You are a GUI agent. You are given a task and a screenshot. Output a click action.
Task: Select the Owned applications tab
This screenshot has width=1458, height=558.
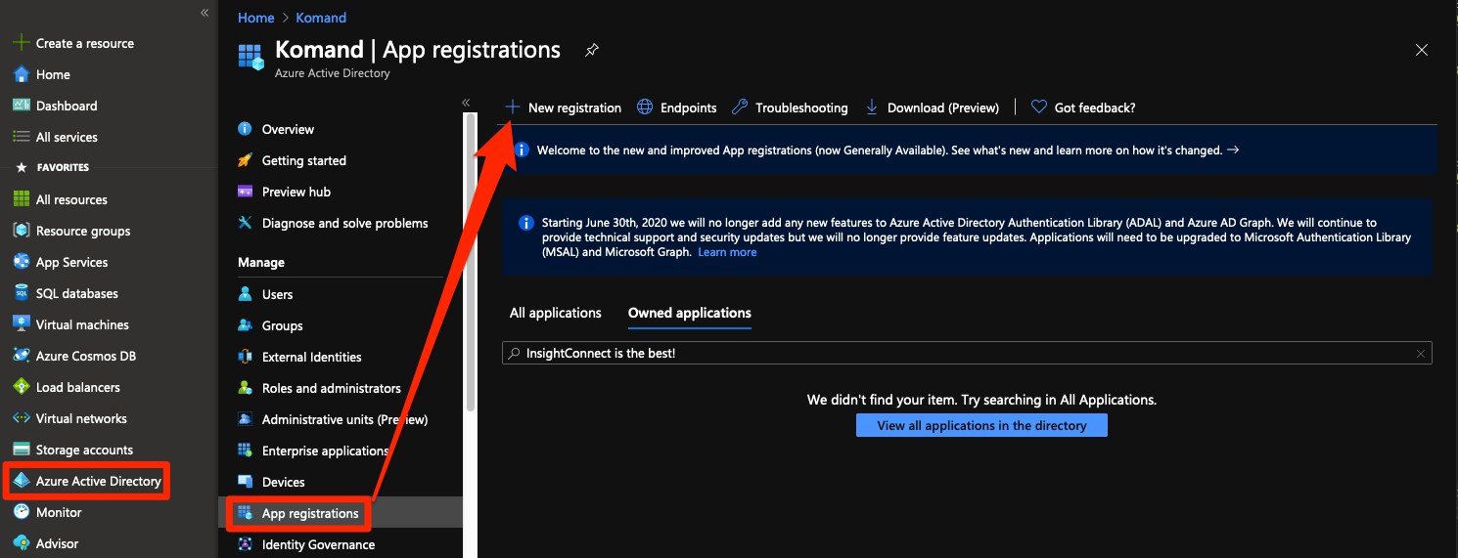coord(689,313)
